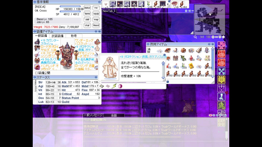262x147 pixels.
Task: Click the rec button
Action: (96, 8)
